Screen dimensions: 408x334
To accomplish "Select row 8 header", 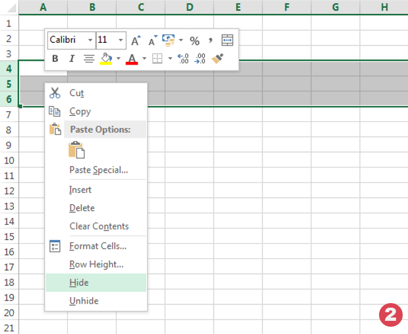I will click(9, 130).
